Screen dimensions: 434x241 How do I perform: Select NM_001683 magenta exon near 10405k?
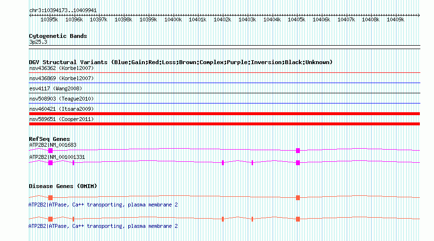[x=298, y=151]
